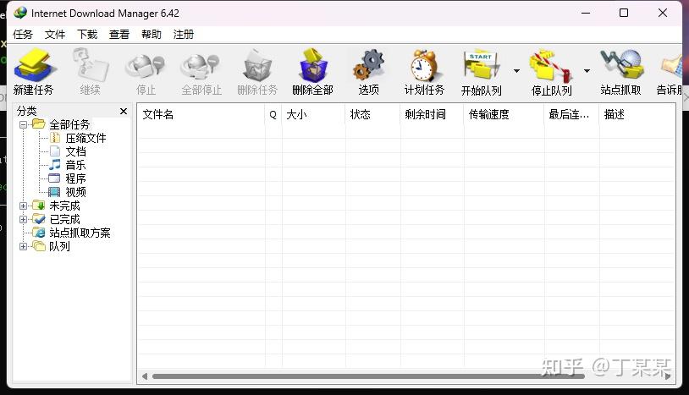This screenshot has height=395, width=689.
Task: Select the 文档 category
Action: pyautogui.click(x=75, y=152)
